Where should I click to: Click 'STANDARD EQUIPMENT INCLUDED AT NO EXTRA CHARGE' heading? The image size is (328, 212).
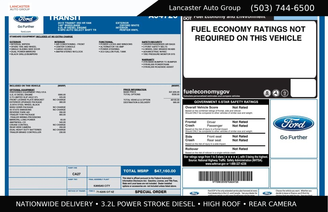(41, 36)
